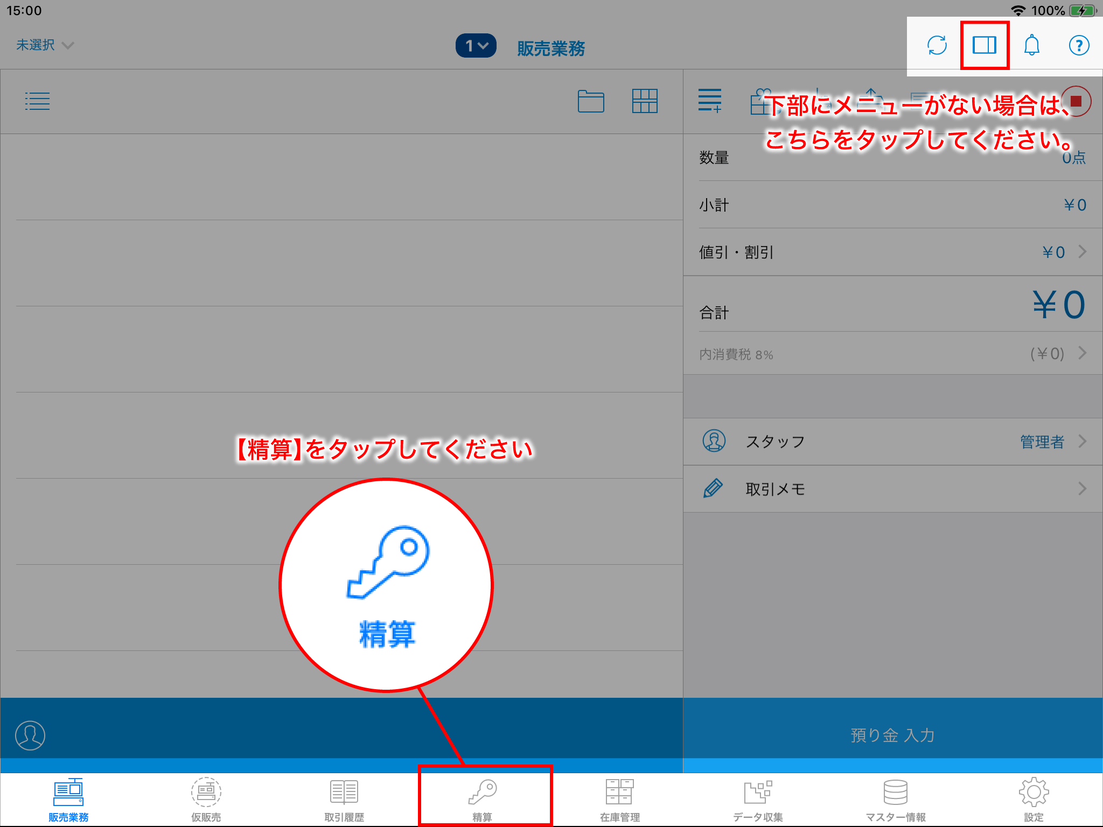Tap the Wi-Fi status icon

coord(1018,10)
